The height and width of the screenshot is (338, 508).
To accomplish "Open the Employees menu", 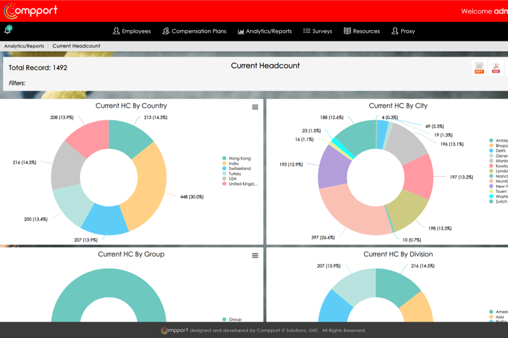I will 132,31.
